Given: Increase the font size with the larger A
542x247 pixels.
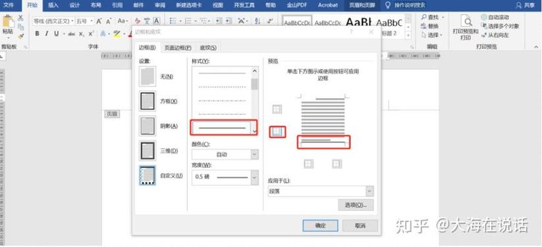Looking at the screenshot, I should click(99, 21).
